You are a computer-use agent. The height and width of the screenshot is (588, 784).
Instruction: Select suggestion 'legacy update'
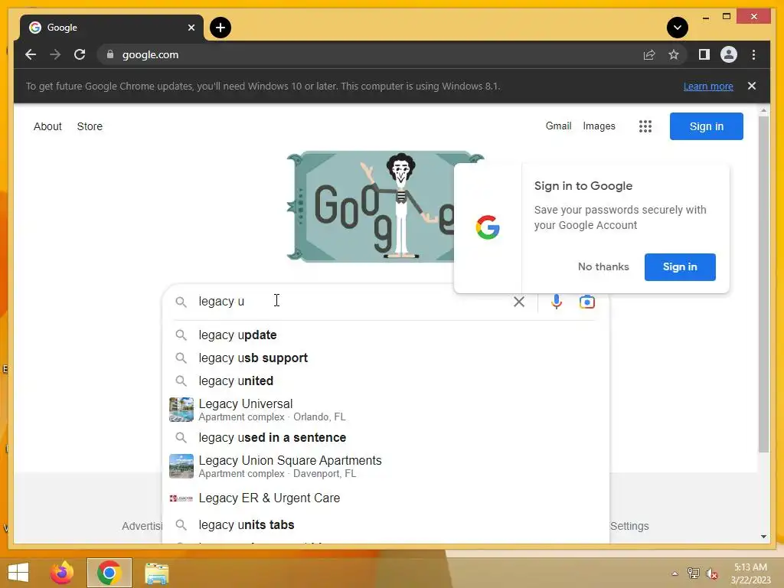coord(386,335)
